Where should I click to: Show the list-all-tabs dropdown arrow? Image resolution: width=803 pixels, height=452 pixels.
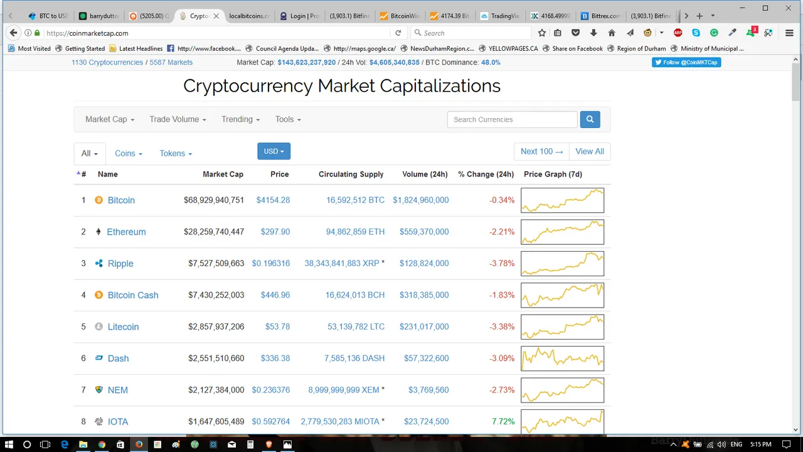click(x=713, y=16)
